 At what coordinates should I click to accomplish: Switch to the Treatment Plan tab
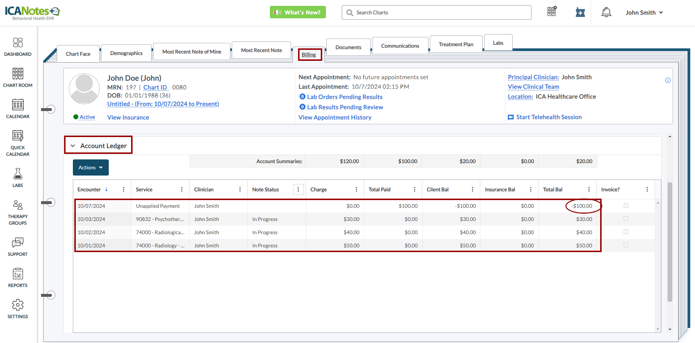pos(456,44)
